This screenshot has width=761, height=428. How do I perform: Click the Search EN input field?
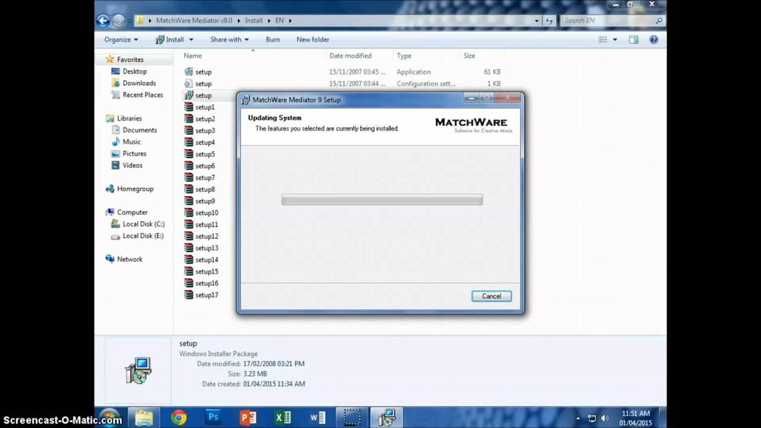pos(612,20)
